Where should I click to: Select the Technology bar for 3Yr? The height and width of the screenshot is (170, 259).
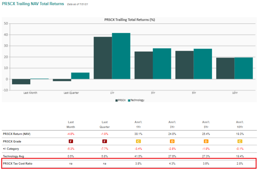pyautogui.click(x=162, y=64)
